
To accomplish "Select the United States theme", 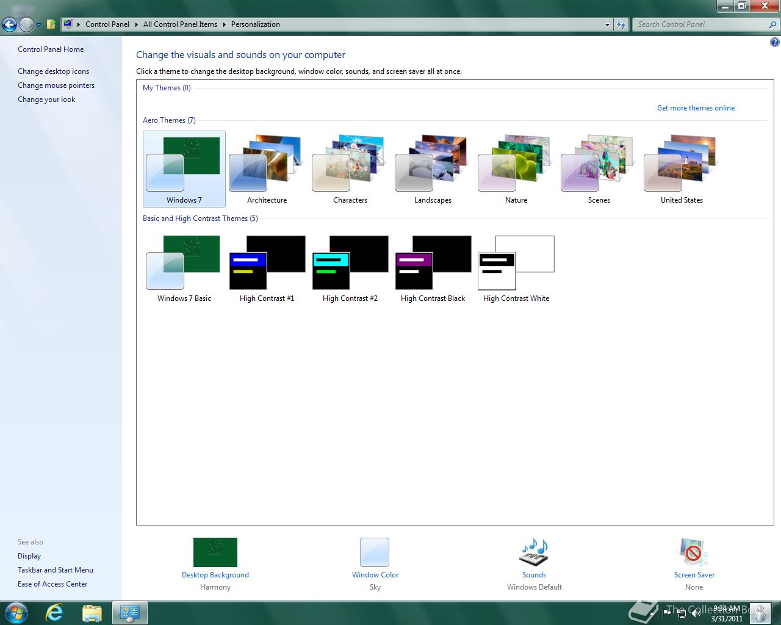I will pos(682,169).
